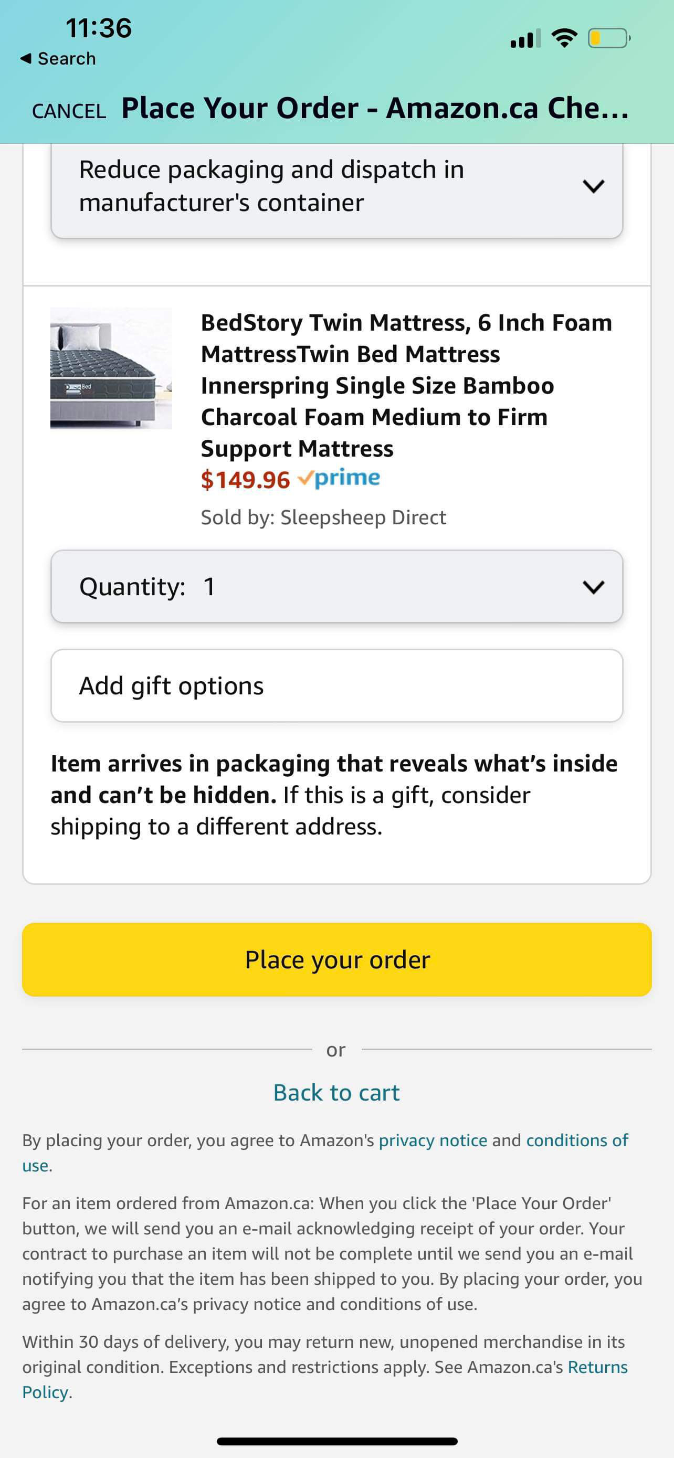
Task: Open the BedStory Twin Mattress product title
Action: click(x=406, y=385)
